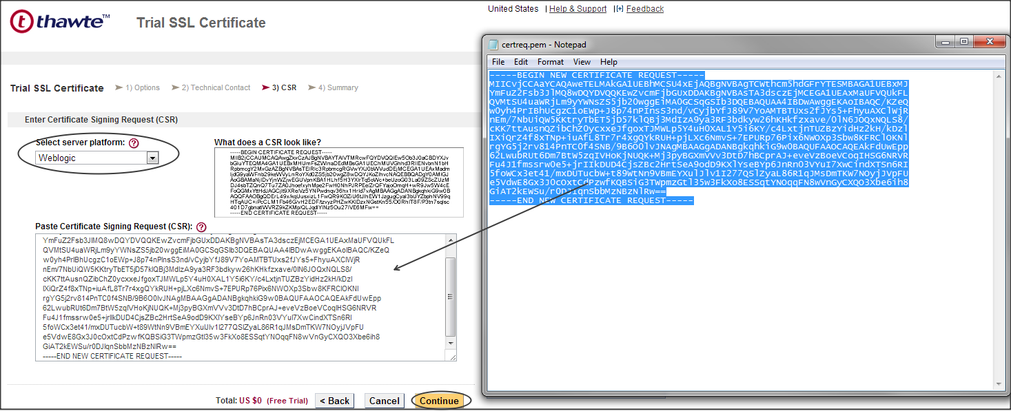The width and height of the screenshot is (1011, 411).
Task: Click Notepad document icon in title bar
Action: pos(493,45)
